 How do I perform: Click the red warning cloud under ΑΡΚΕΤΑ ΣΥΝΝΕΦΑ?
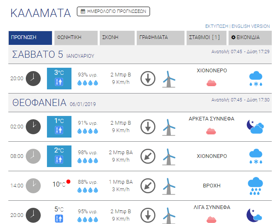click(x=211, y=131)
